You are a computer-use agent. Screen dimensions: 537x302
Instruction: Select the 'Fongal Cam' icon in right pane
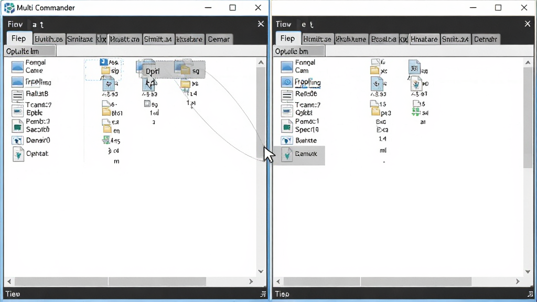click(287, 67)
